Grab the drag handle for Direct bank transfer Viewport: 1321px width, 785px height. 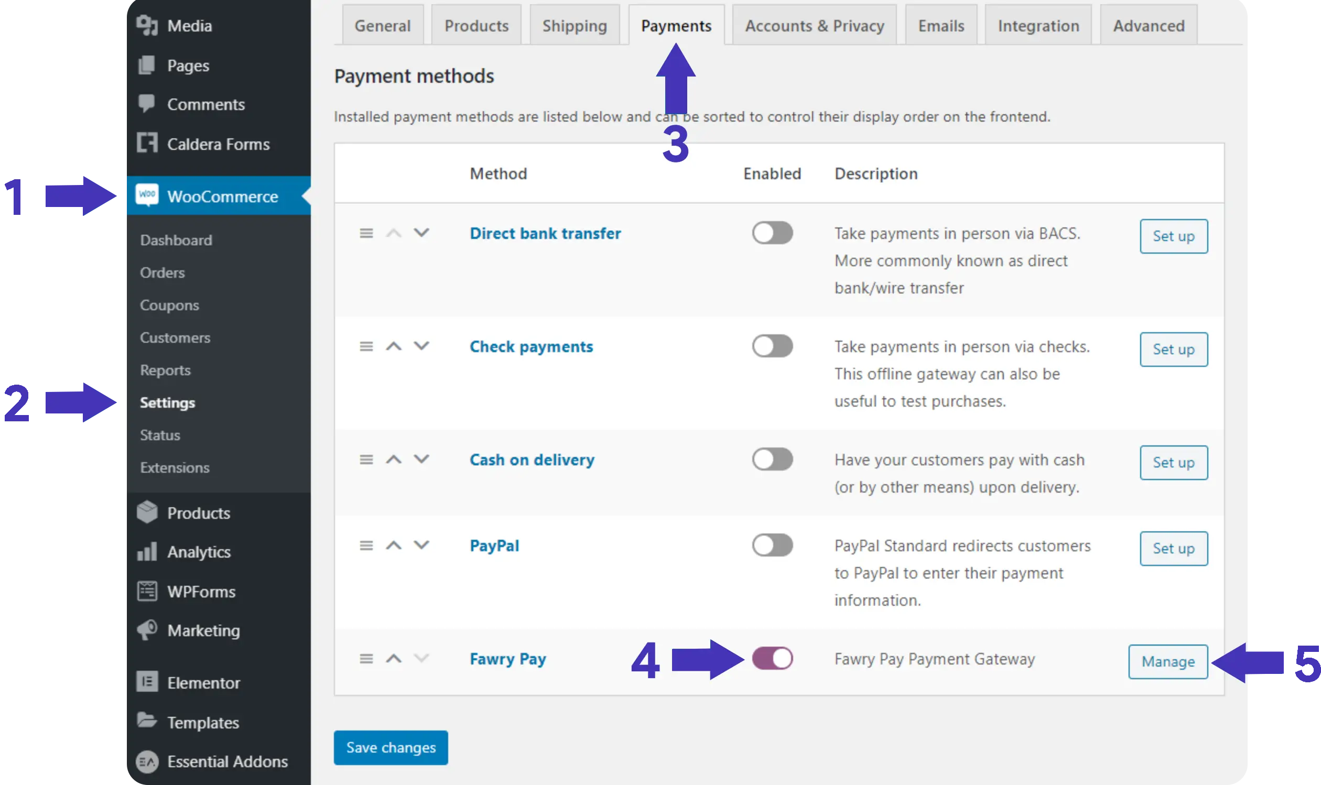(x=366, y=233)
